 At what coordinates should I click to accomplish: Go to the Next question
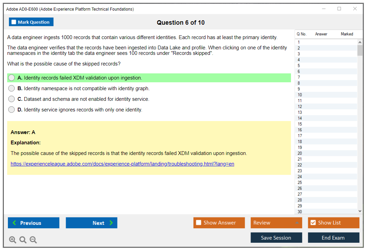point(91,223)
